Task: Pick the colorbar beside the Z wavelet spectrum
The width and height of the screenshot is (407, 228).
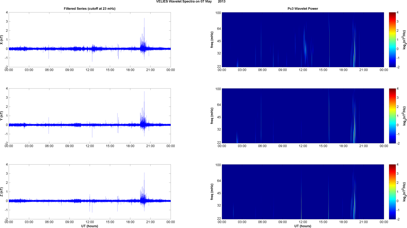Action: [392, 192]
